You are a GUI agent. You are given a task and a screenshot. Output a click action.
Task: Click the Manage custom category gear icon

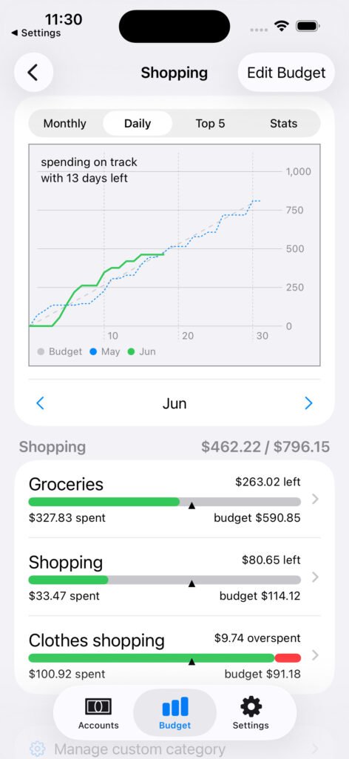pyautogui.click(x=38, y=749)
